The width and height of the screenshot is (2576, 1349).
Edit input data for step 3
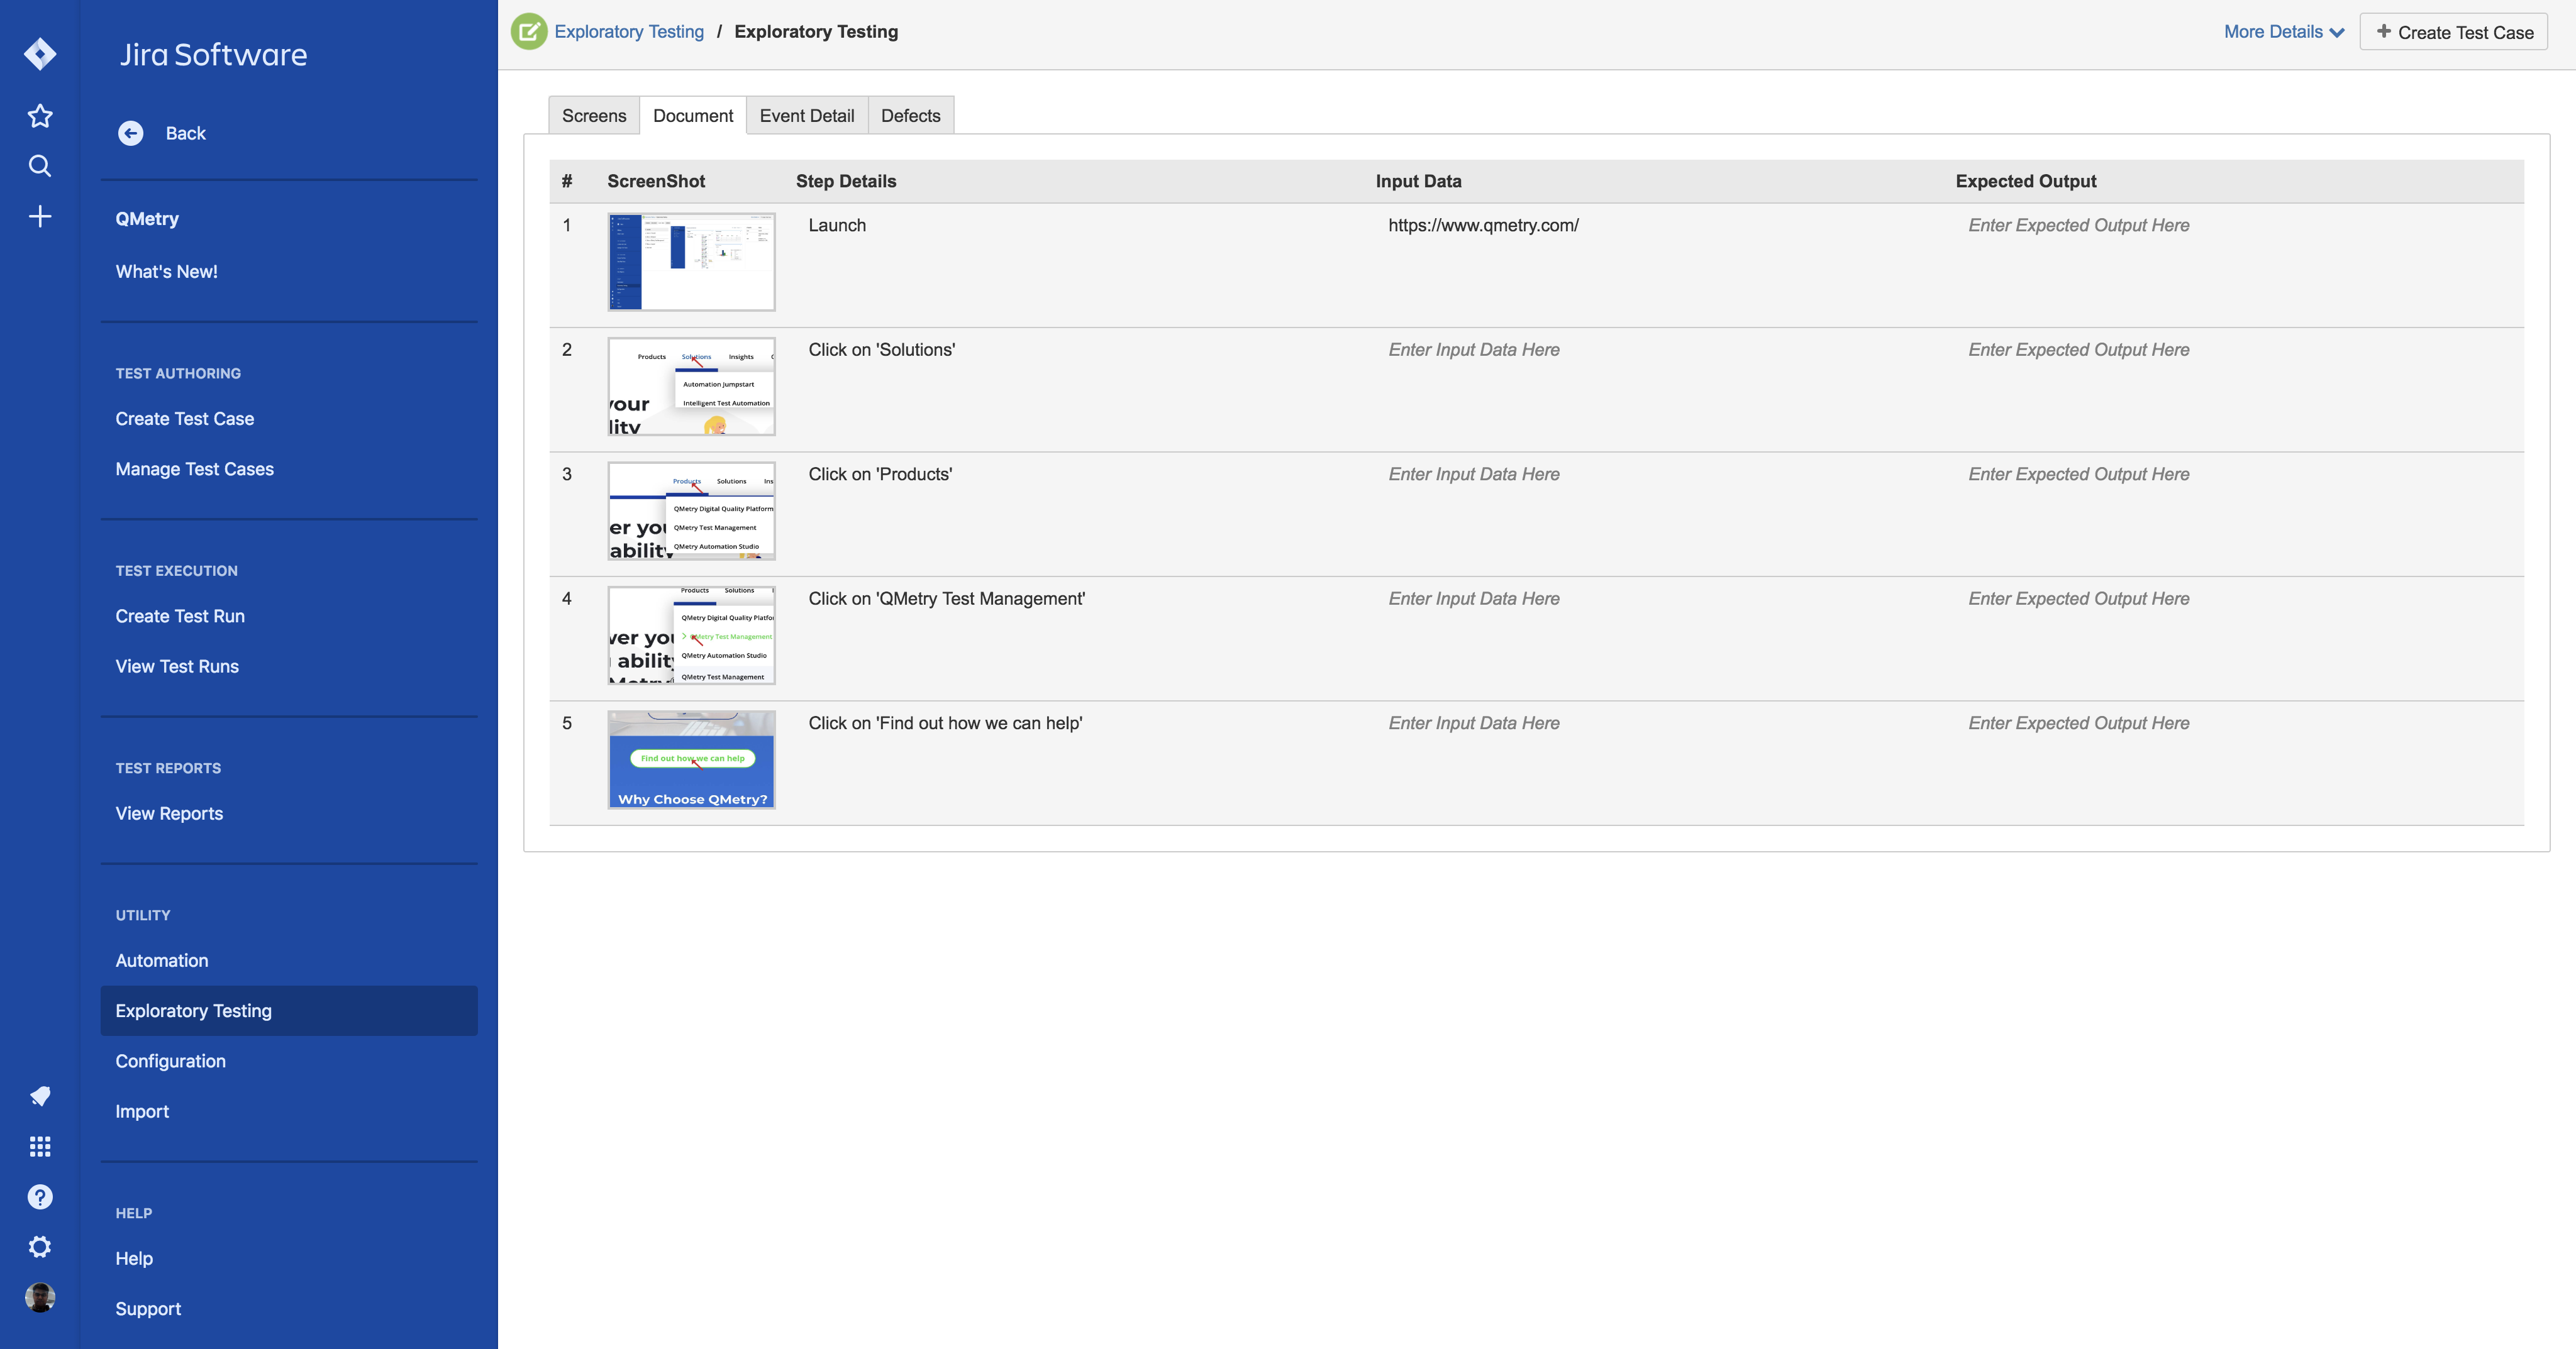tap(1473, 475)
